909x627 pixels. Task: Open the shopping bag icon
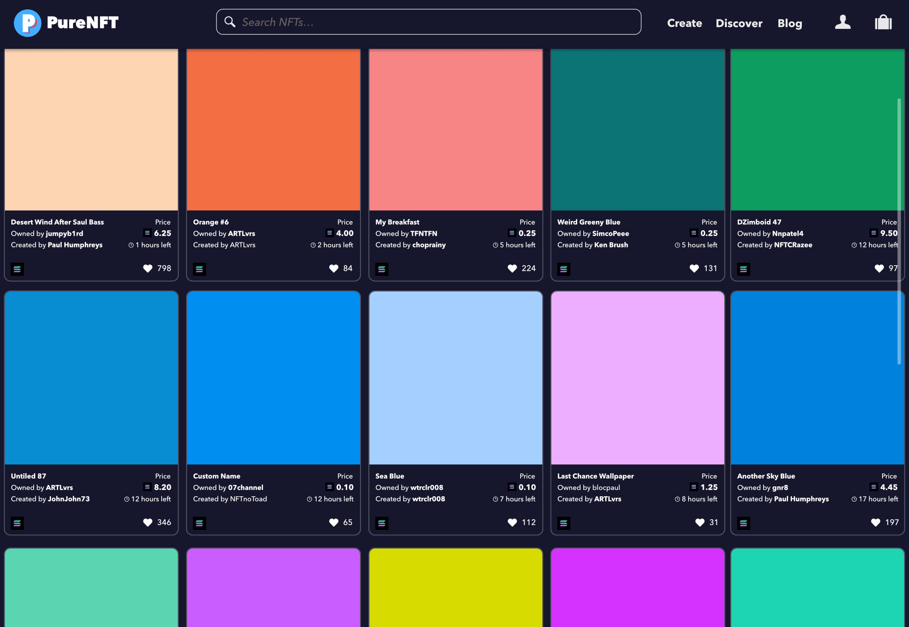[884, 23]
